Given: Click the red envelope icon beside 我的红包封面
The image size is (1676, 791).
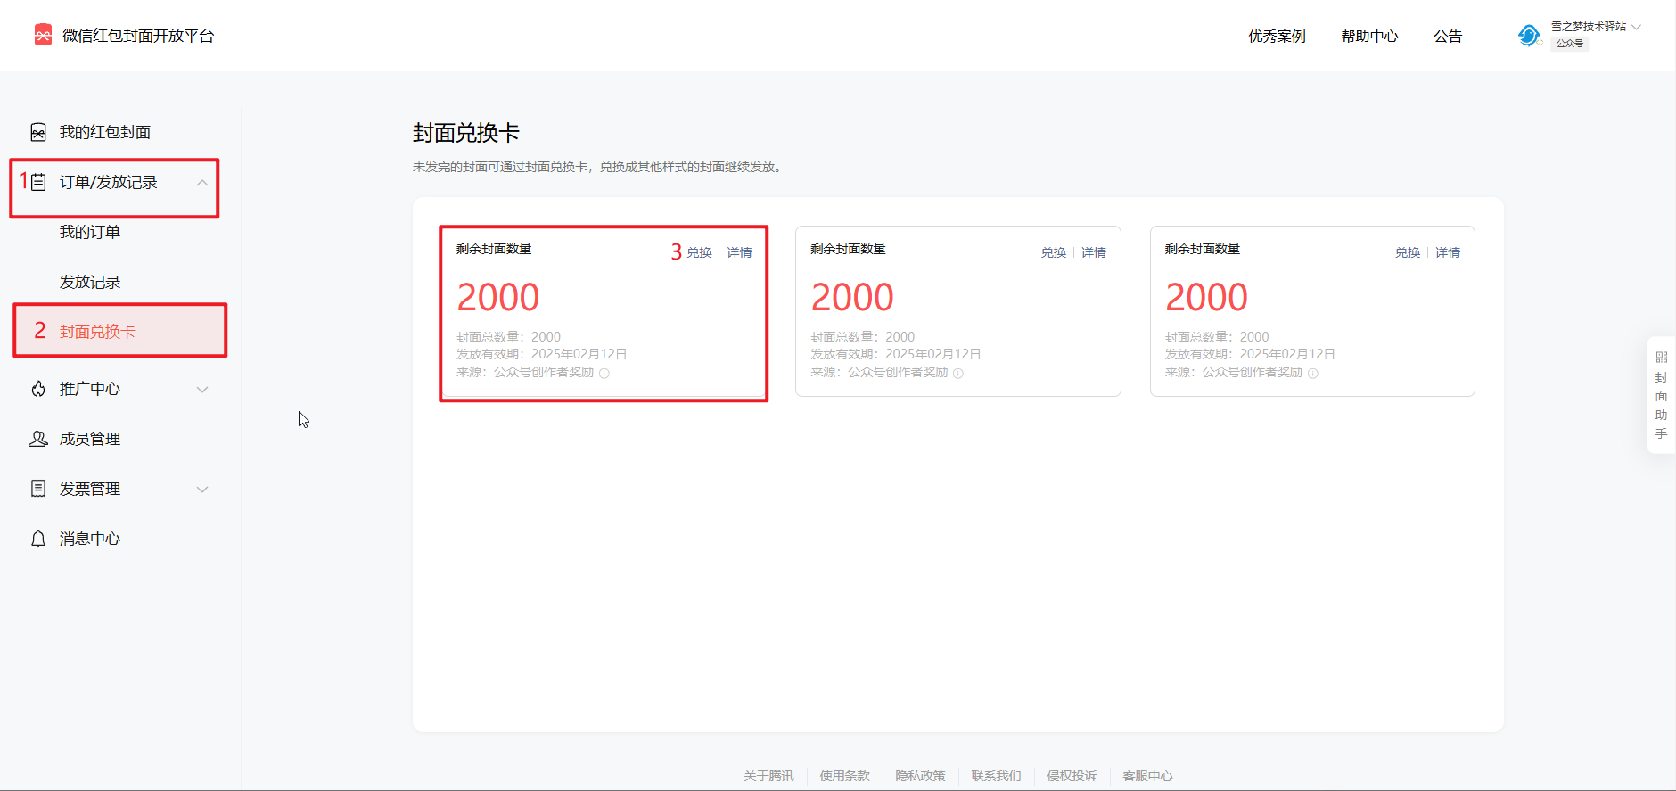Looking at the screenshot, I should (x=38, y=133).
